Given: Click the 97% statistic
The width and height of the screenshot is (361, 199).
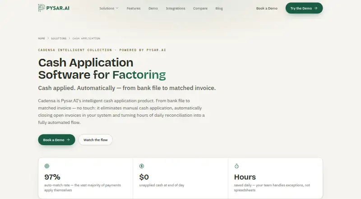Looking at the screenshot, I should (x=52, y=177).
